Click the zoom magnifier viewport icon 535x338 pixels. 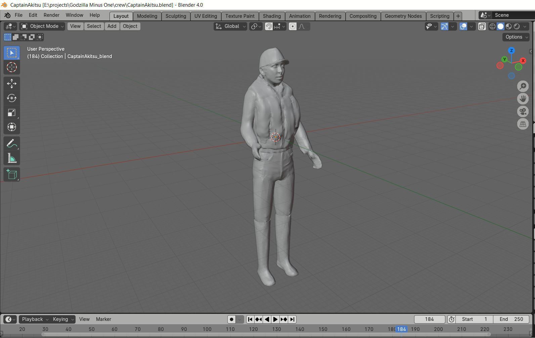[x=523, y=86]
